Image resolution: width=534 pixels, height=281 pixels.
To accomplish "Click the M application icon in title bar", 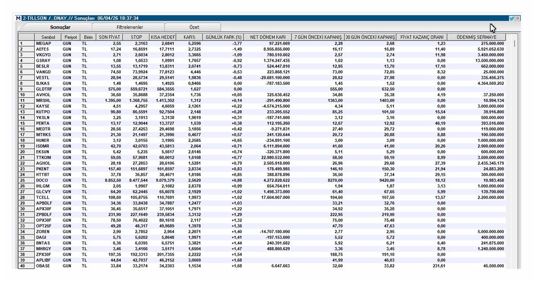I will click(x=18, y=18).
